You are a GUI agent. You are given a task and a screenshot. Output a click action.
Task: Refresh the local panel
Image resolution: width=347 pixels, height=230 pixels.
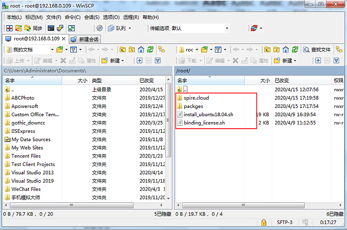150,50
